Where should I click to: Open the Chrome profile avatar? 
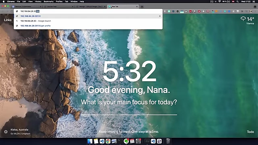[x=251, y=11]
